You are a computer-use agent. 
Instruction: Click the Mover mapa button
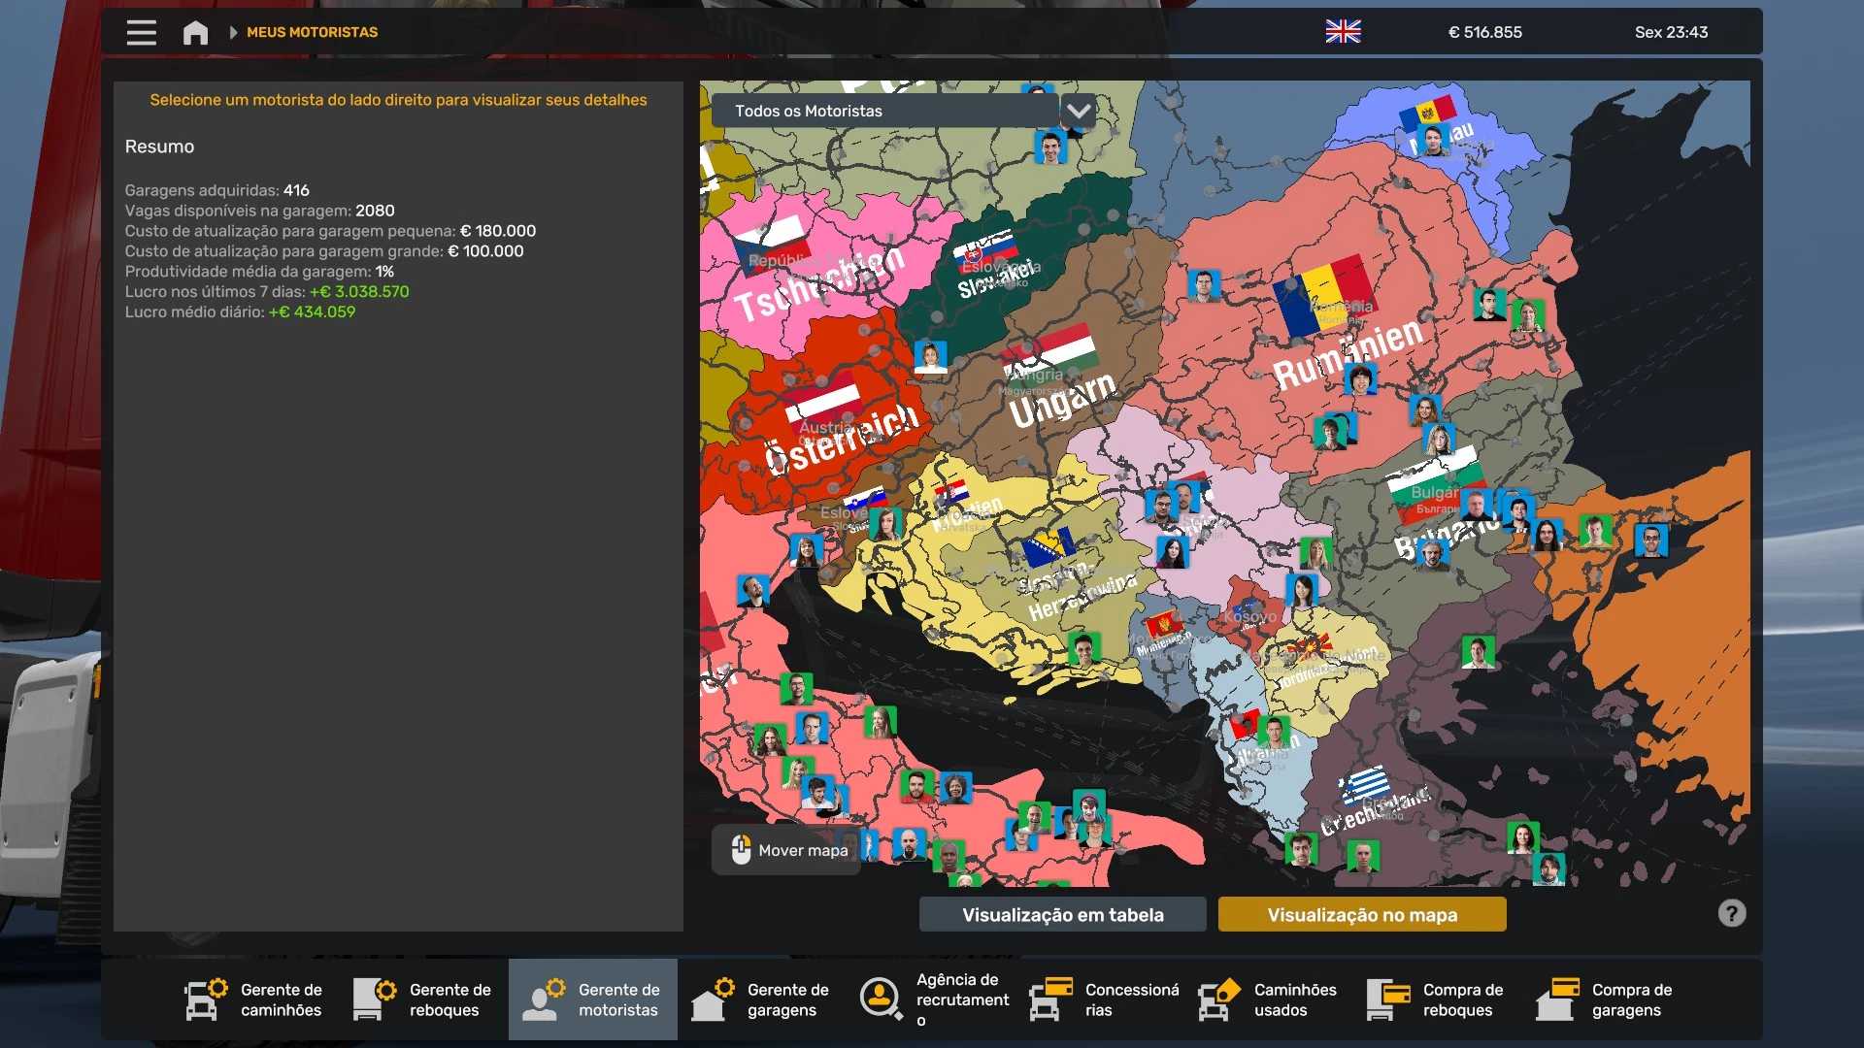click(x=787, y=850)
